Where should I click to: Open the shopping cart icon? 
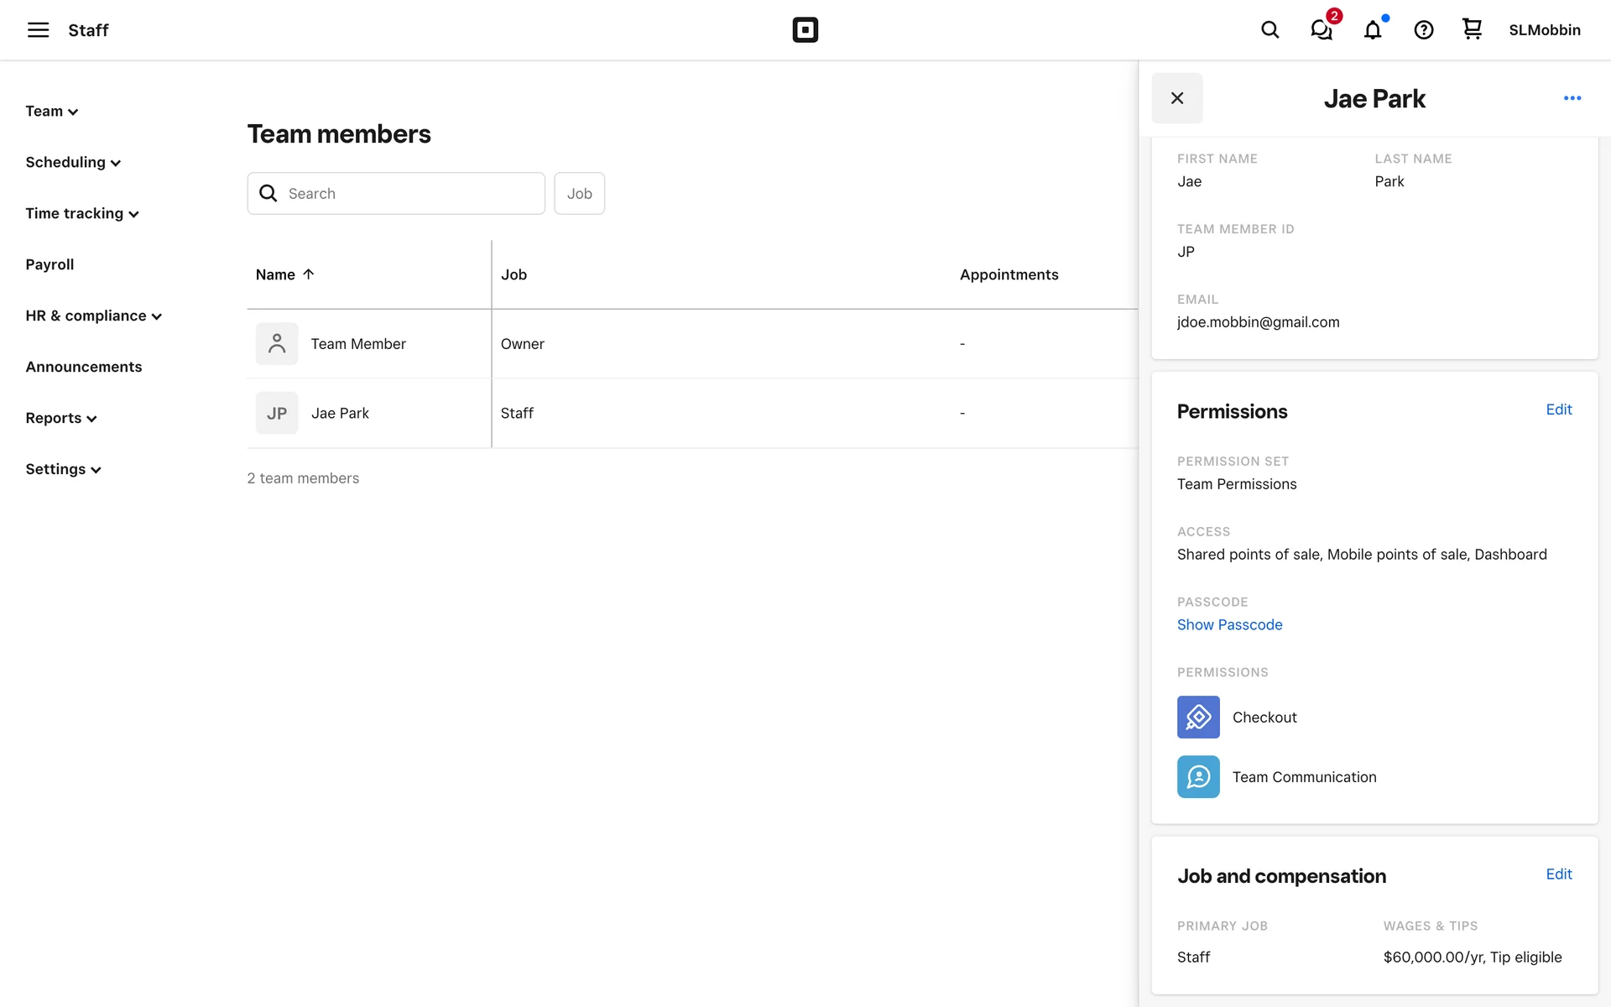[1472, 29]
